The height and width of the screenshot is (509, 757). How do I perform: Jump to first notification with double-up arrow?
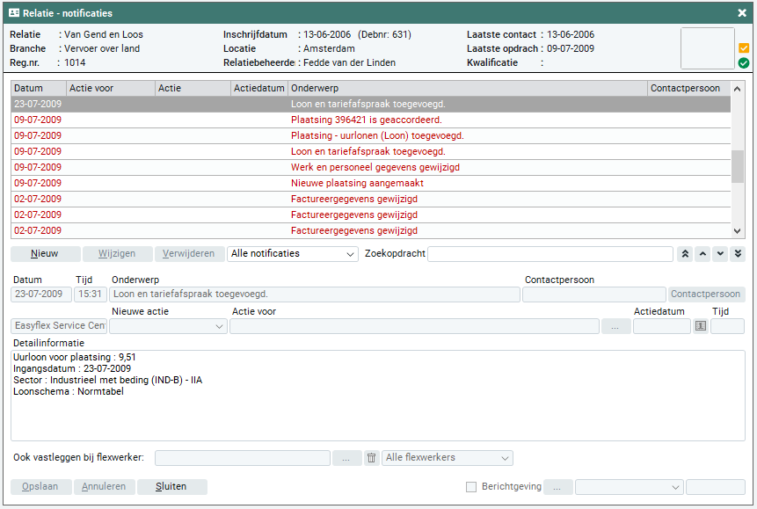click(685, 254)
